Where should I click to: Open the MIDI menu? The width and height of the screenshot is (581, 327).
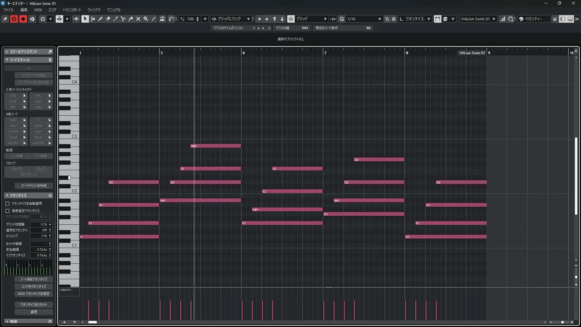pos(38,10)
